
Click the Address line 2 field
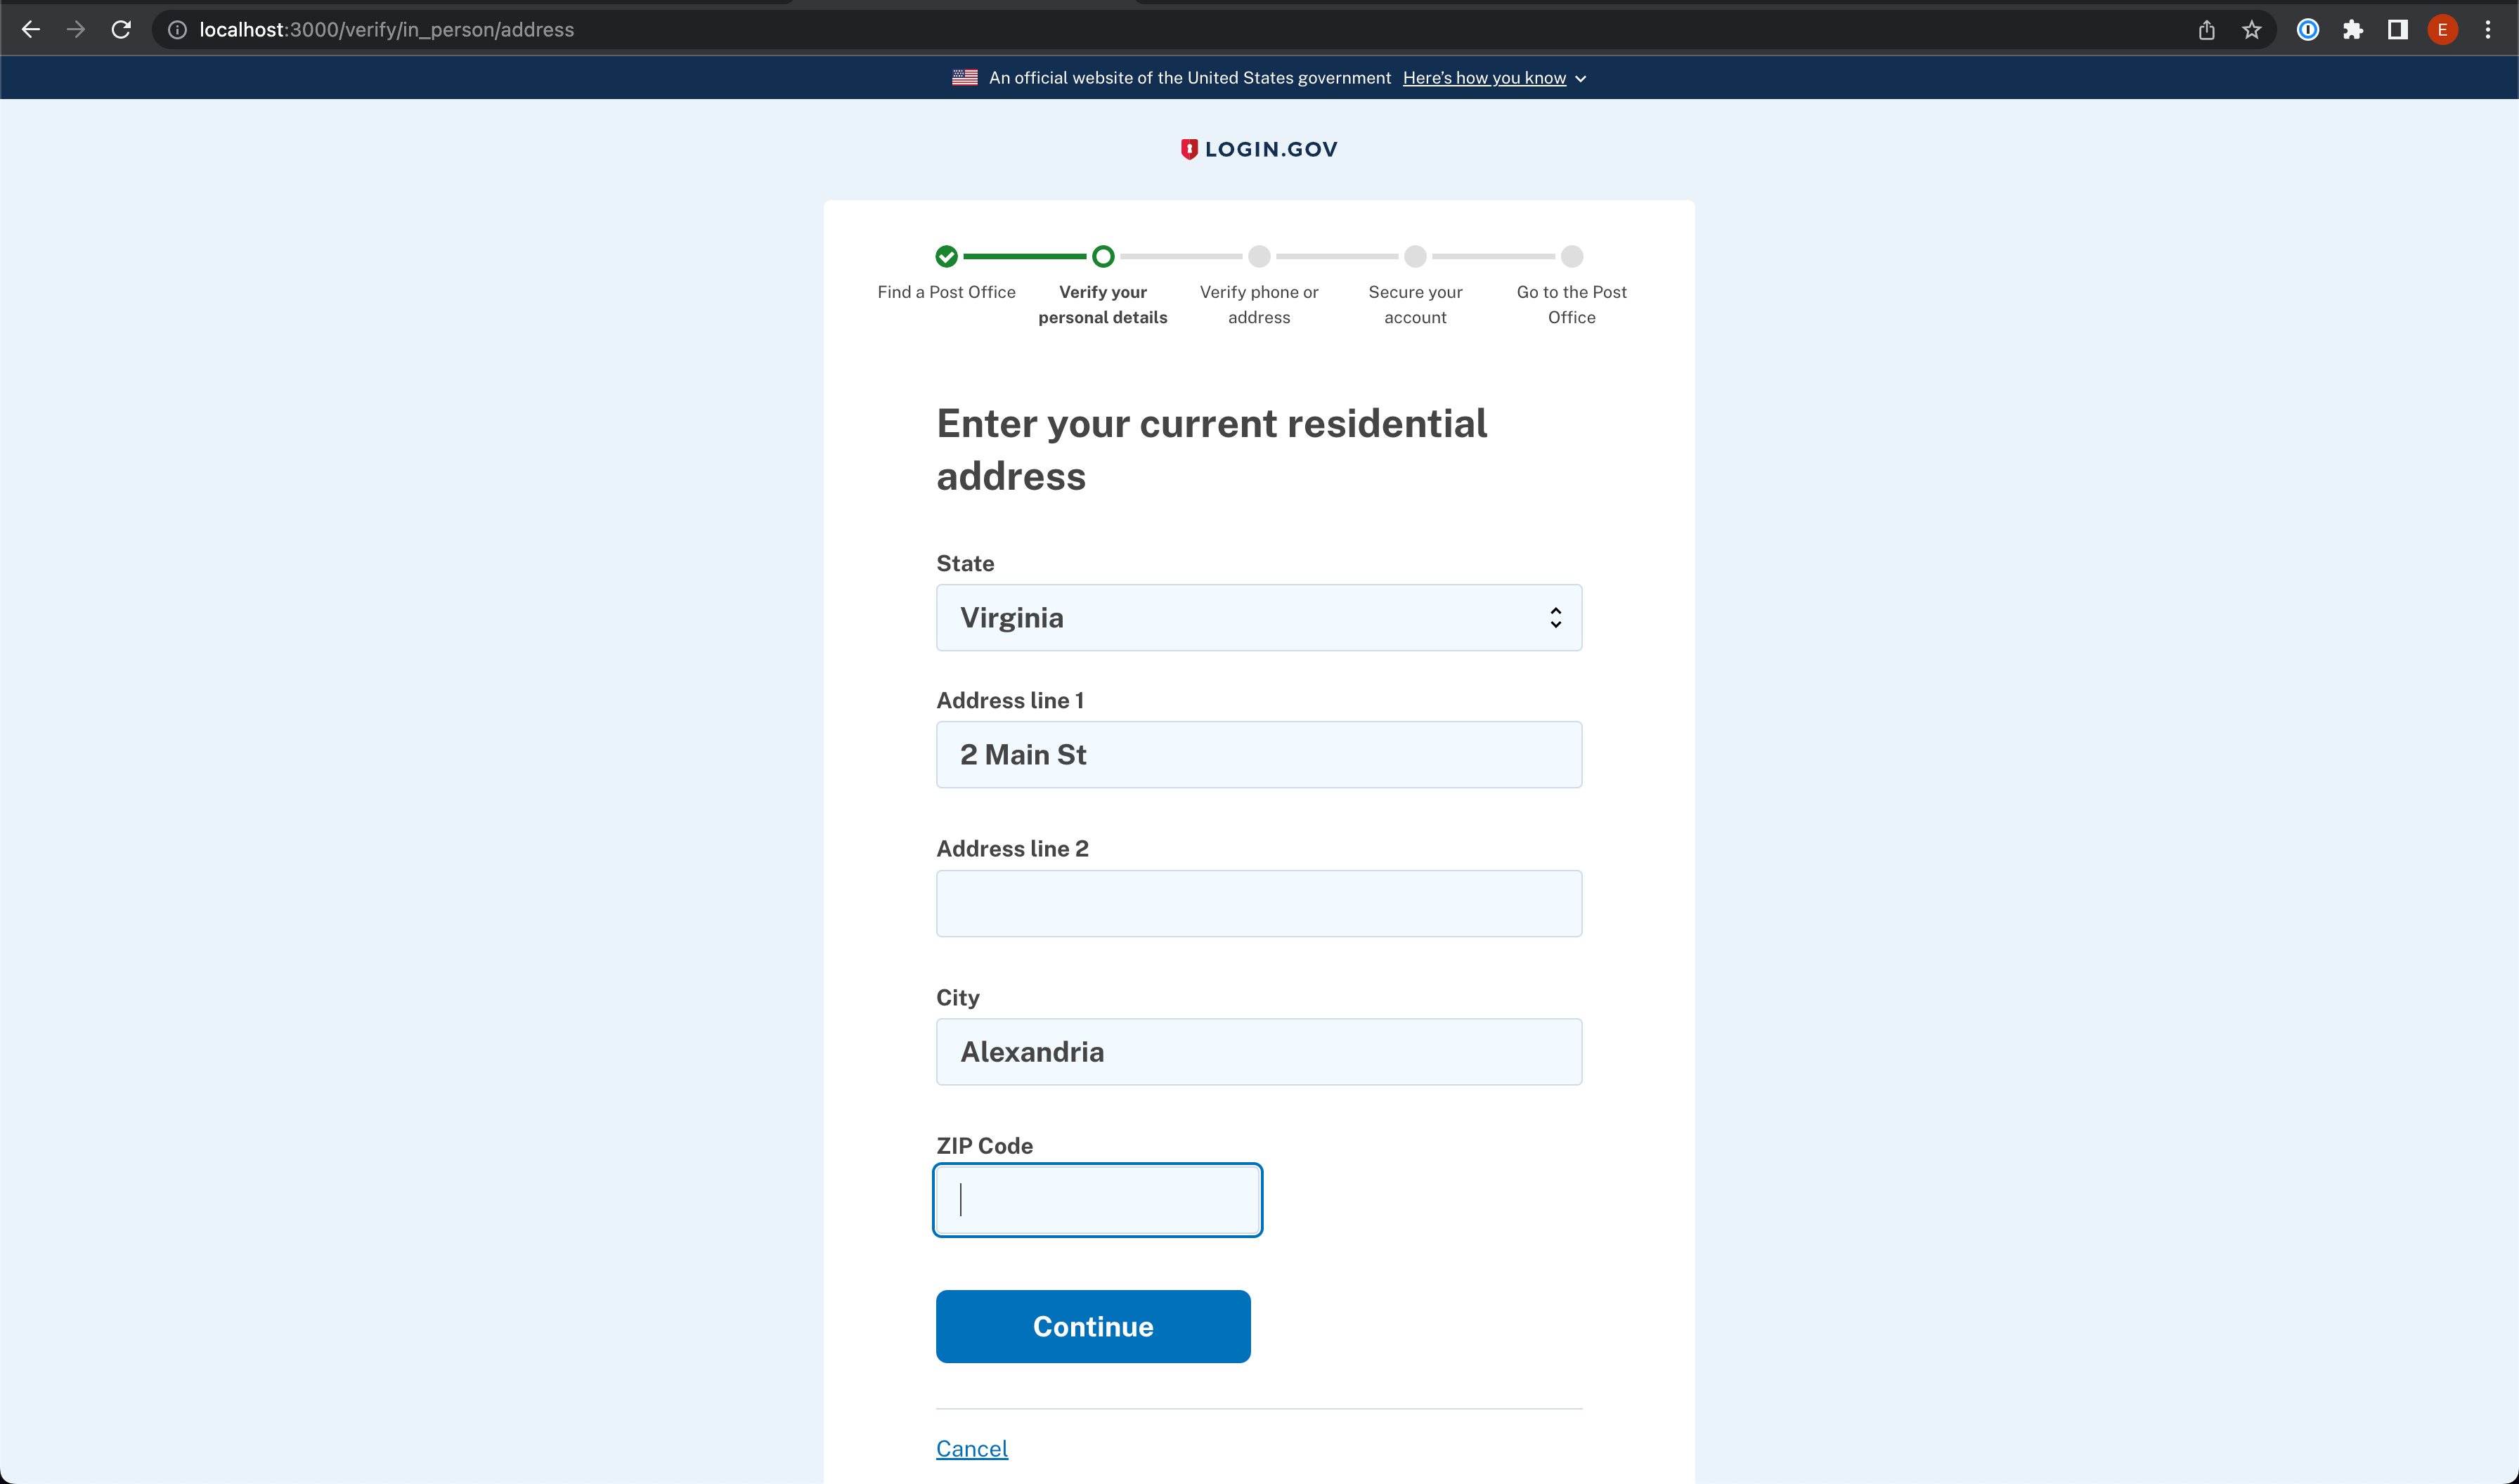tap(1258, 903)
